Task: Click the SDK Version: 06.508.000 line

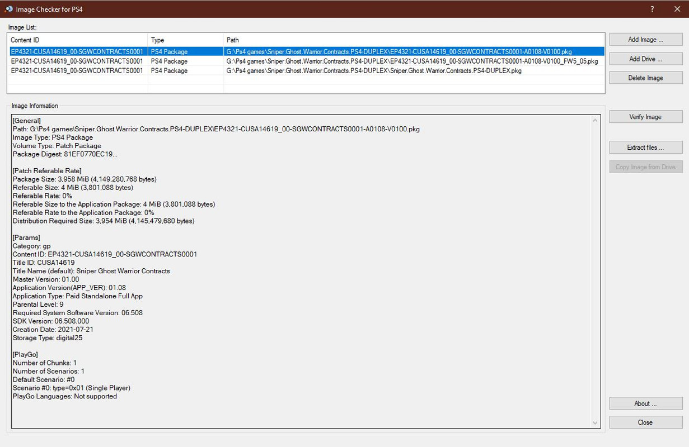Action: tap(51, 321)
